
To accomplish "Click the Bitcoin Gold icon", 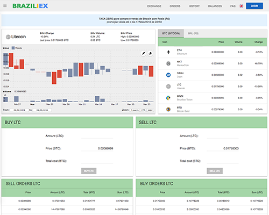I will click(168, 109).
